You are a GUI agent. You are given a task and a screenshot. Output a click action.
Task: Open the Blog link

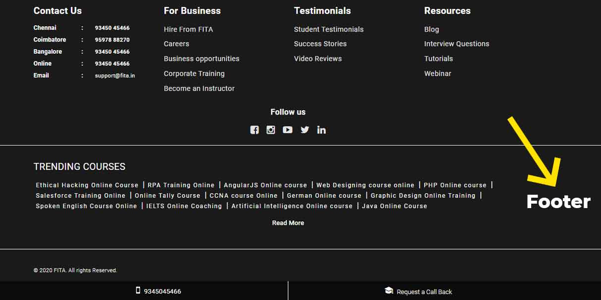click(432, 30)
